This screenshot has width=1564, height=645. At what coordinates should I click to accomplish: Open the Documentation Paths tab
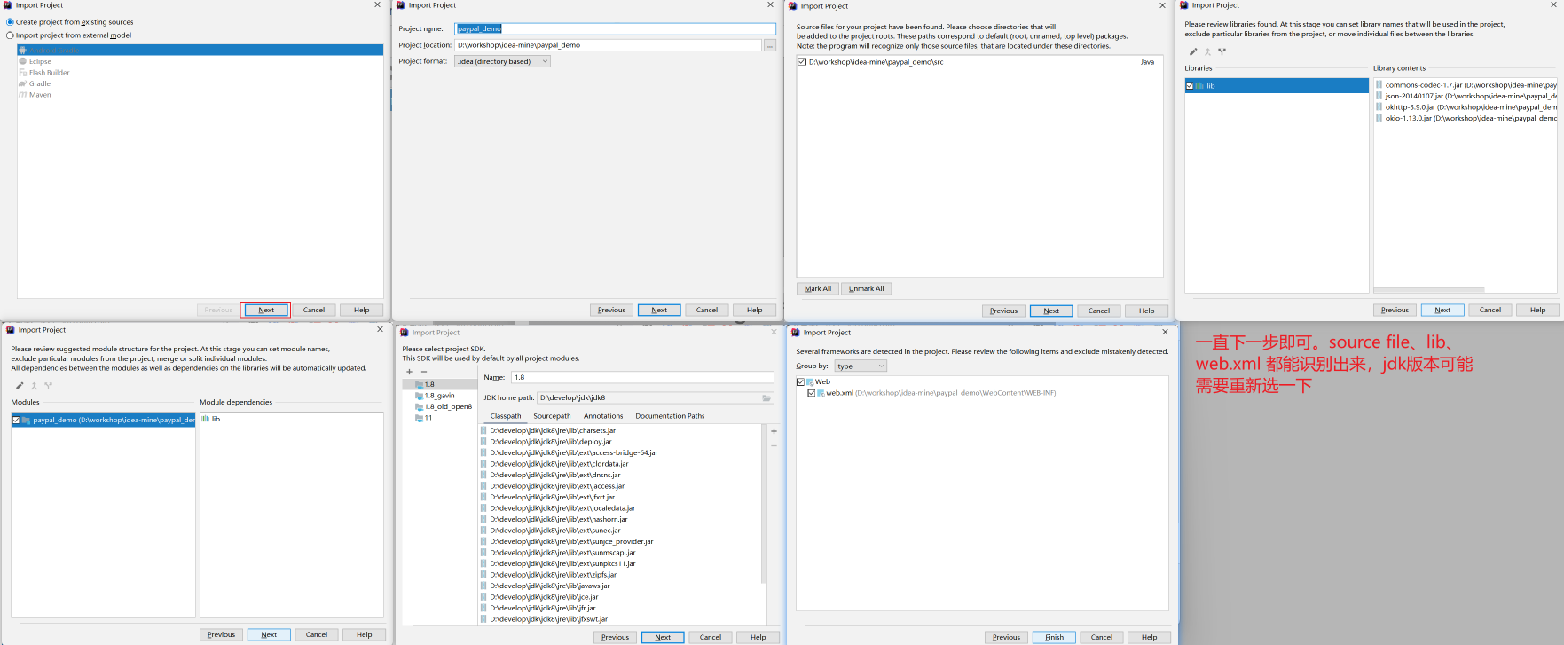670,416
